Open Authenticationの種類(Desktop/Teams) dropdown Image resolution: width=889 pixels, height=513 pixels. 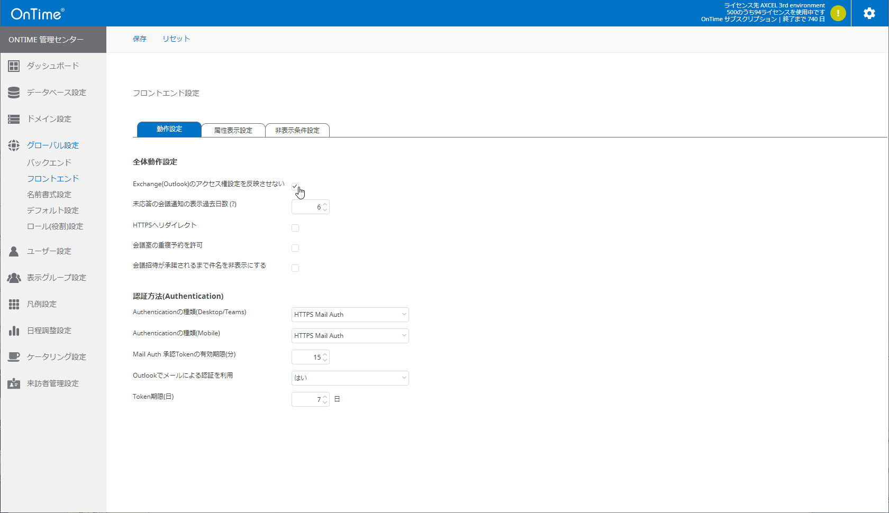coord(350,314)
